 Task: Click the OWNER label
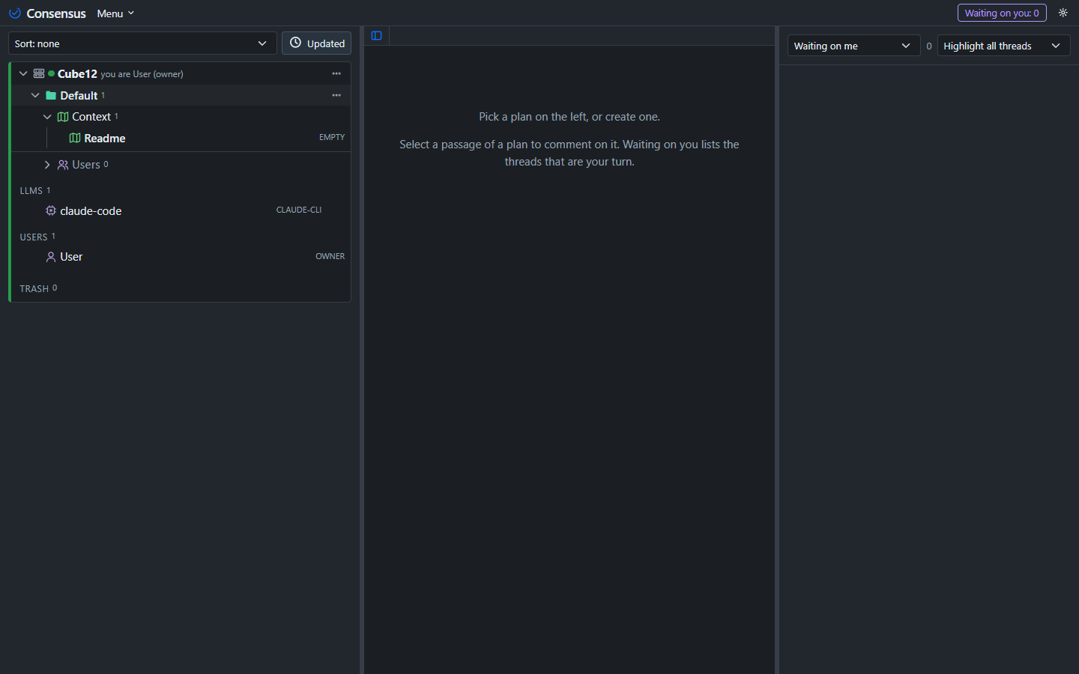[x=330, y=256]
